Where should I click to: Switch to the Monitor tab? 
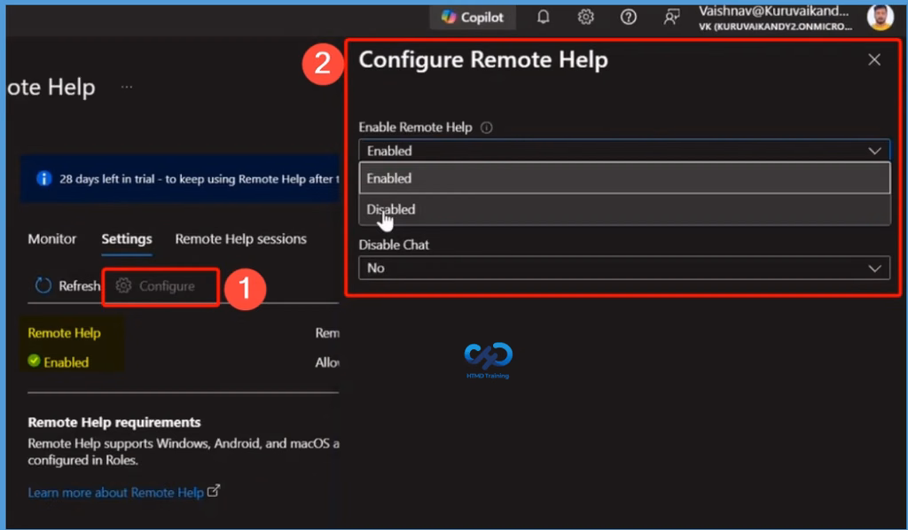[x=52, y=239]
